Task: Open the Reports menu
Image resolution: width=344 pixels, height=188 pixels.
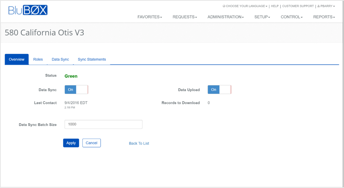Action: tap(324, 17)
